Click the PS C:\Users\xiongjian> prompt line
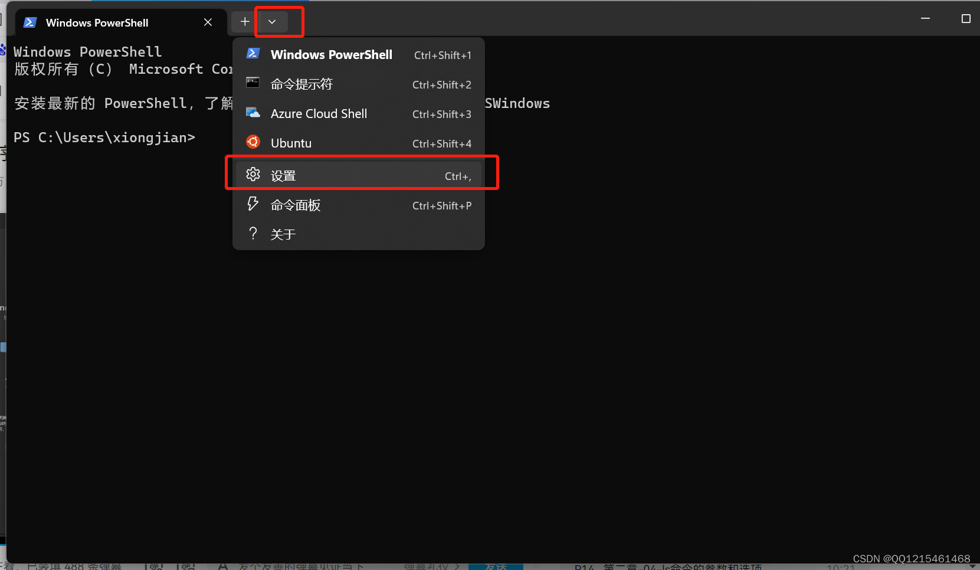Image resolution: width=980 pixels, height=570 pixels. tap(104, 137)
